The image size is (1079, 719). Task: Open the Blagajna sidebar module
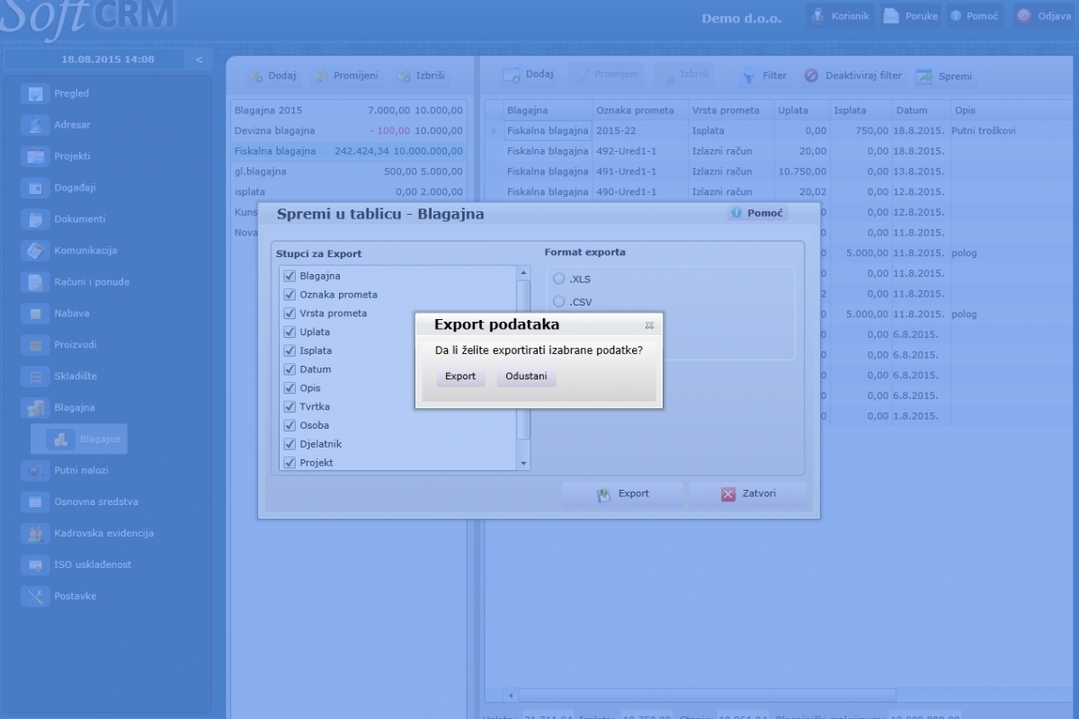pos(75,408)
